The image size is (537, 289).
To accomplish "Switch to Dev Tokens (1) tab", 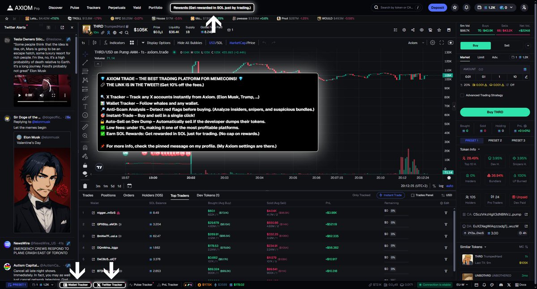I will [208, 195].
